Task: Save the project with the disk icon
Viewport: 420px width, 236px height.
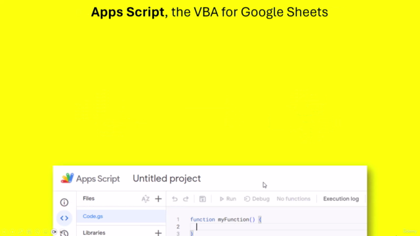Action: pos(203,199)
